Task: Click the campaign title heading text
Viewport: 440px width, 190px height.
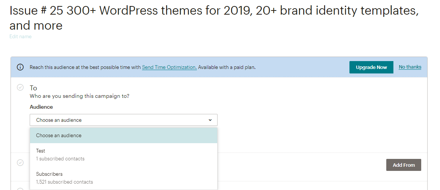Action: pyautogui.click(x=214, y=18)
